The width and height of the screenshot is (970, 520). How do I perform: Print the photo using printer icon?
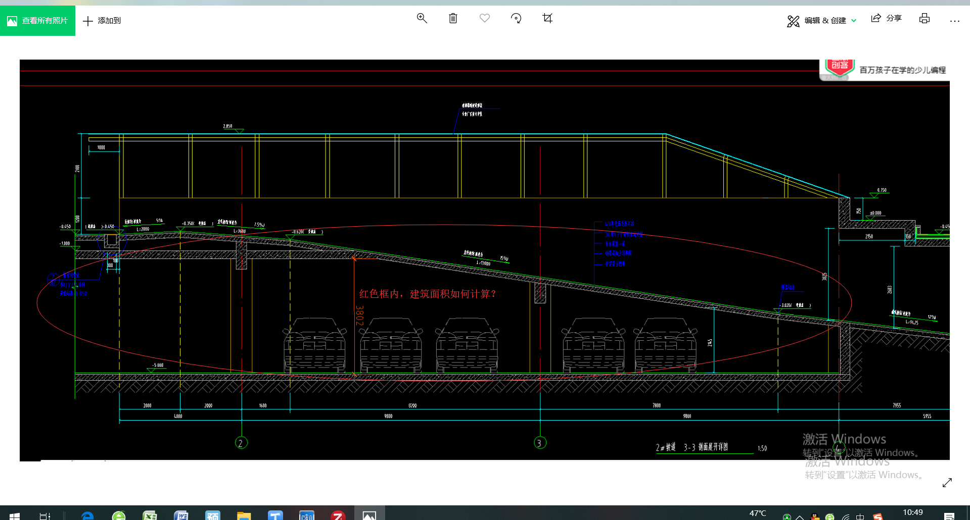click(x=924, y=19)
